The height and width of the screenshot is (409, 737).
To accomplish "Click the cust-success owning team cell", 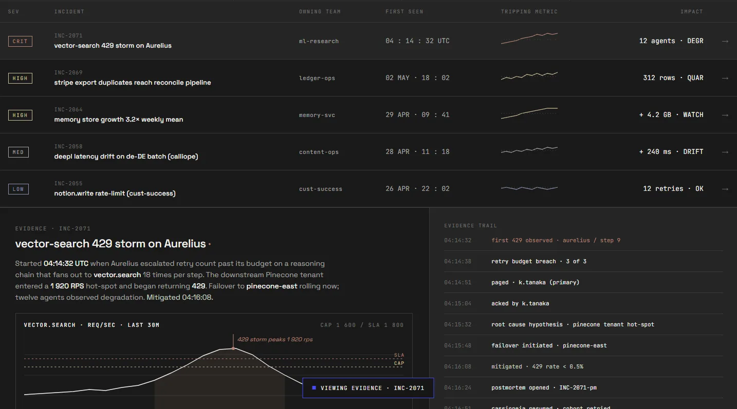I will pyautogui.click(x=321, y=189).
